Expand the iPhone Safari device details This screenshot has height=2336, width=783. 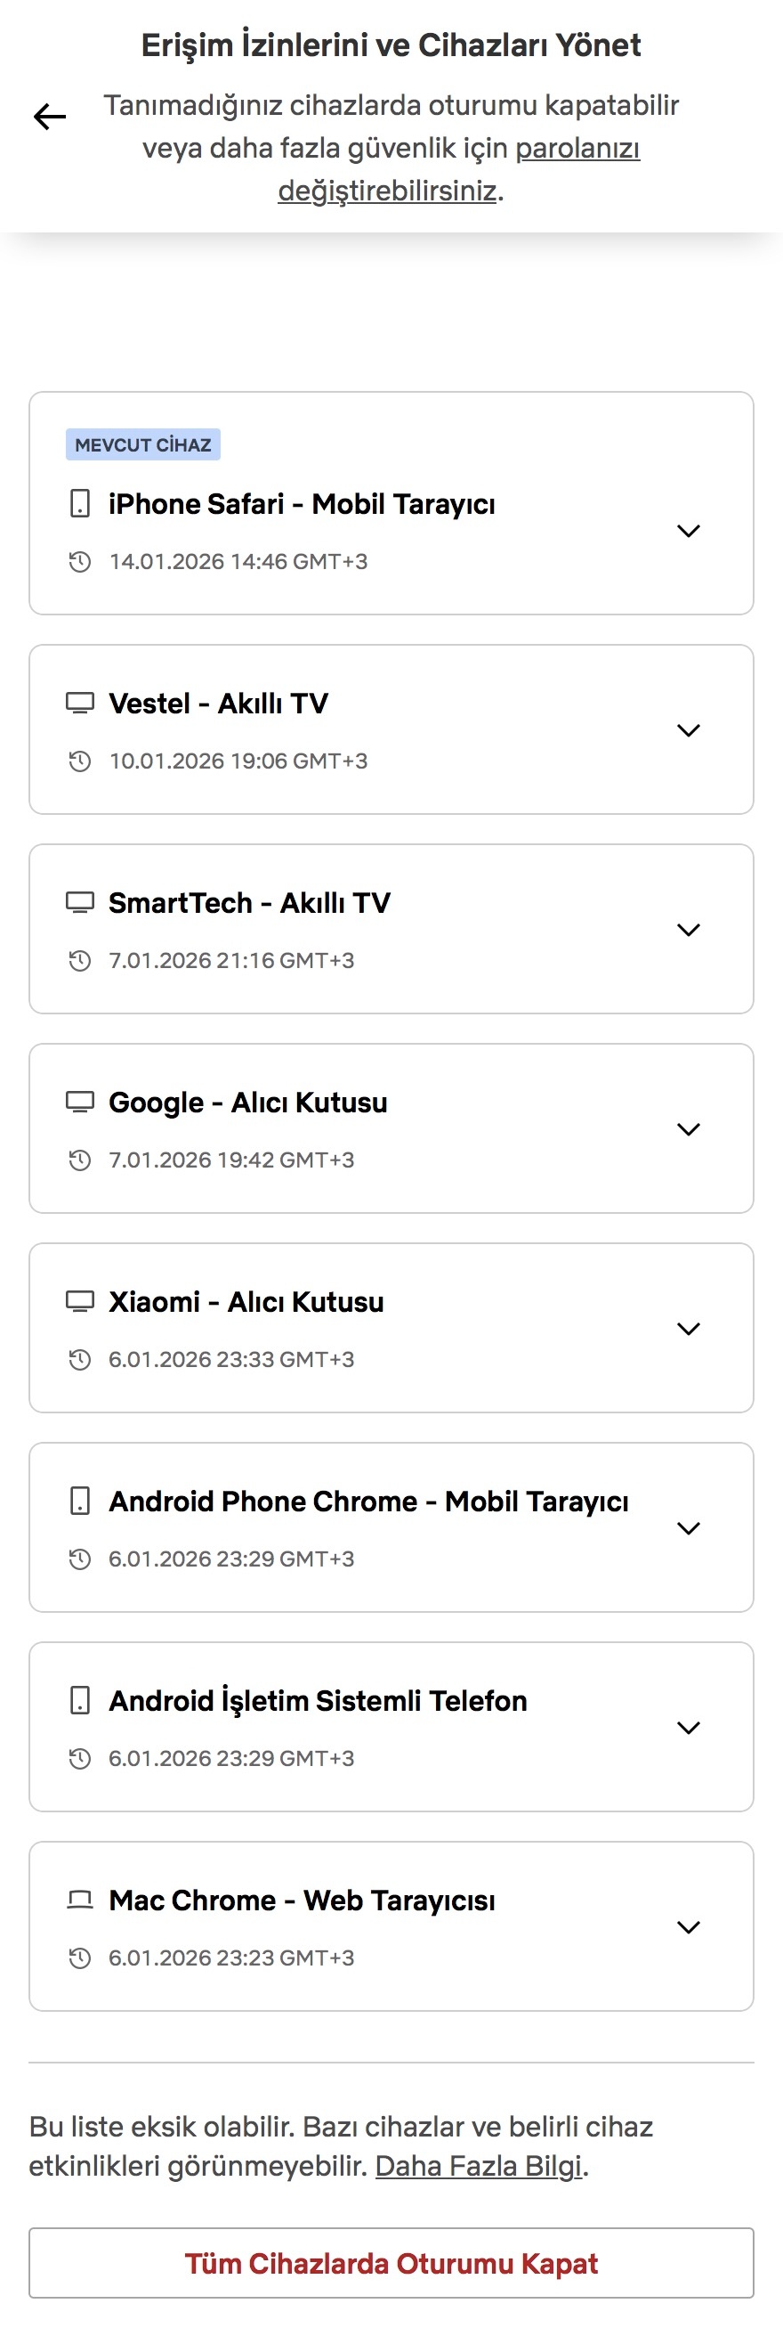[x=689, y=531]
